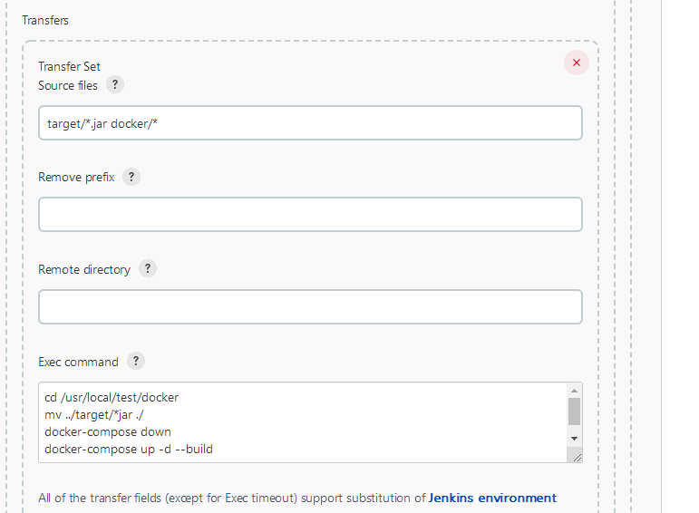Click into the Remote directory field

(x=310, y=307)
